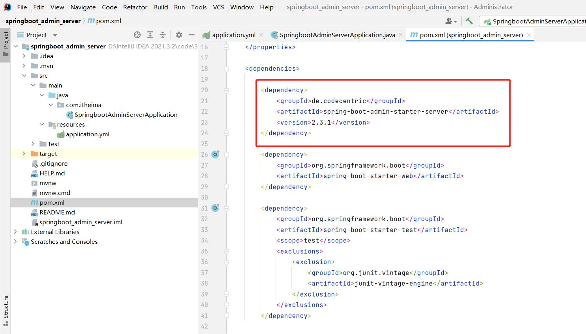The height and width of the screenshot is (334, 586).
Task: Click the locate current file crosshair icon
Action: click(137, 35)
